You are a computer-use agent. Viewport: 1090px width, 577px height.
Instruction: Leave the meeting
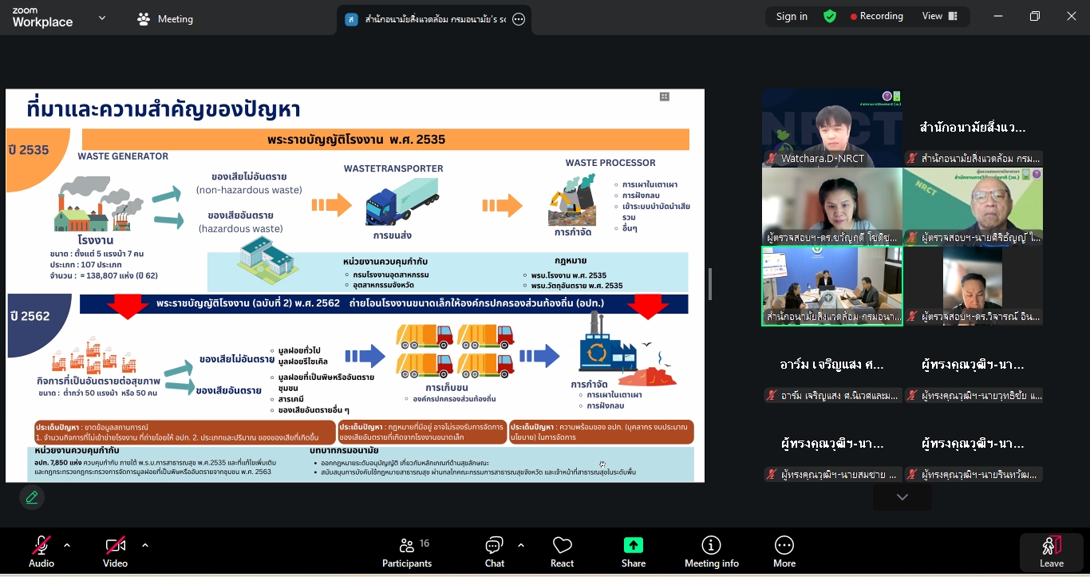(1051, 551)
